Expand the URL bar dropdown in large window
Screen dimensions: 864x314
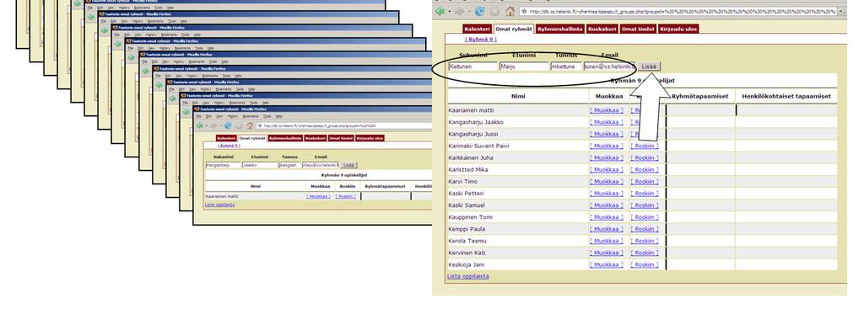pos(841,11)
